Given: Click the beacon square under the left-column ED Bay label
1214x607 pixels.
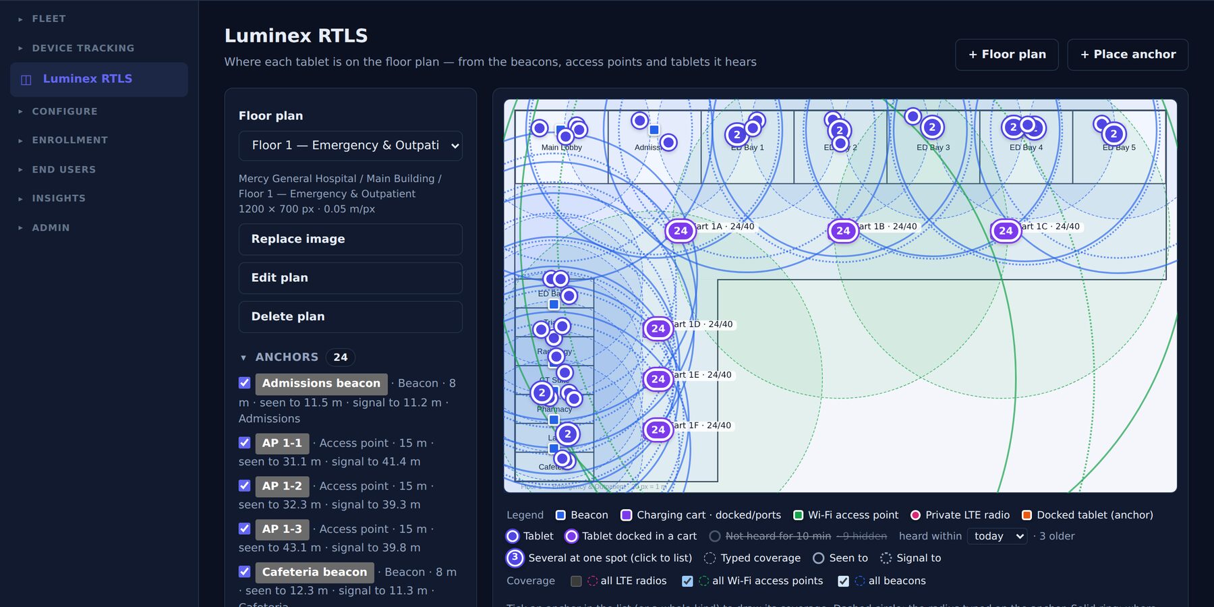Looking at the screenshot, I should point(554,304).
